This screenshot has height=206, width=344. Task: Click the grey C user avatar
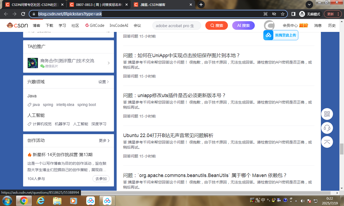coord(269,25)
